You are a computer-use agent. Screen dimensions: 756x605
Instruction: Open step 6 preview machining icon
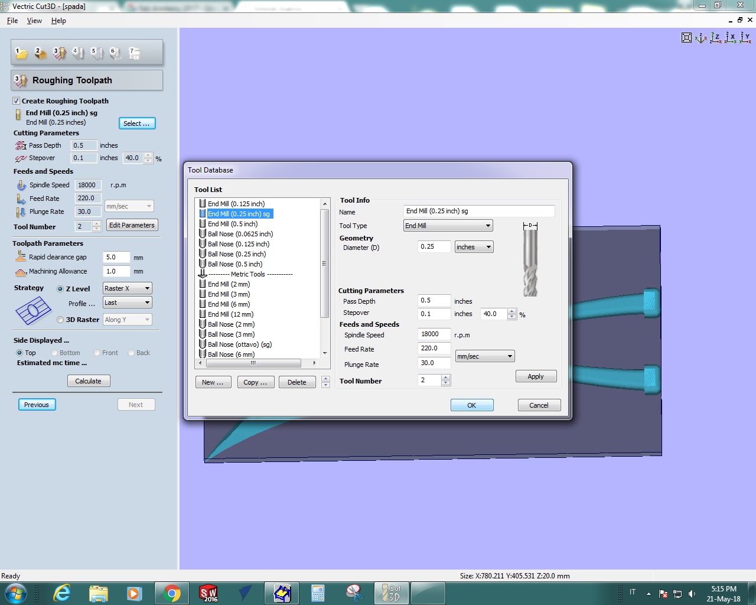click(116, 53)
